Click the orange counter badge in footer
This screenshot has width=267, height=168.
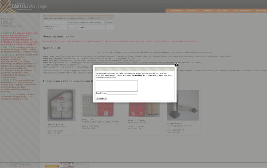pos(52,166)
